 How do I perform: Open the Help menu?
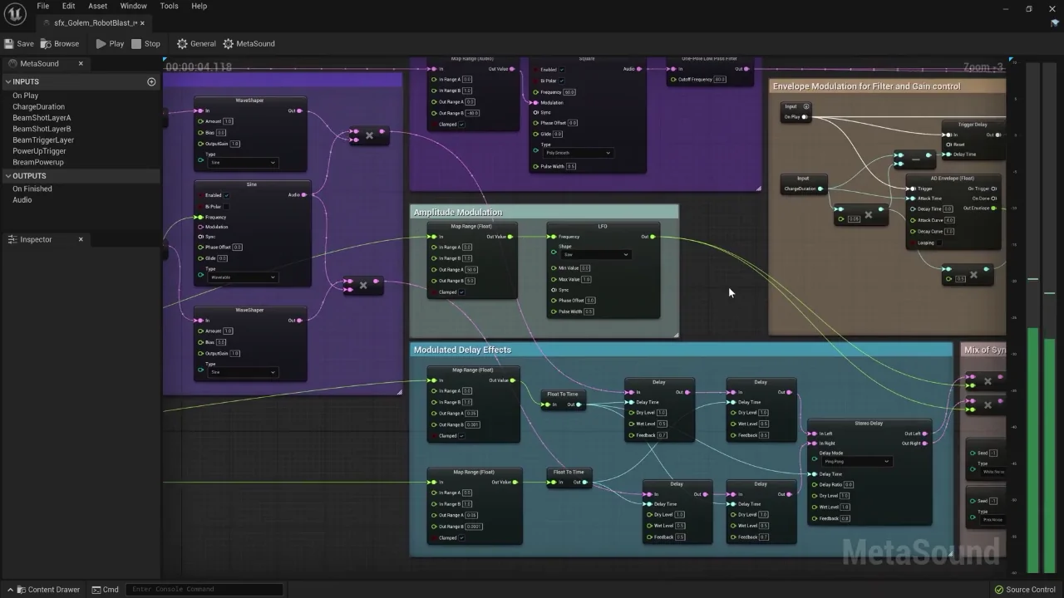tap(199, 6)
